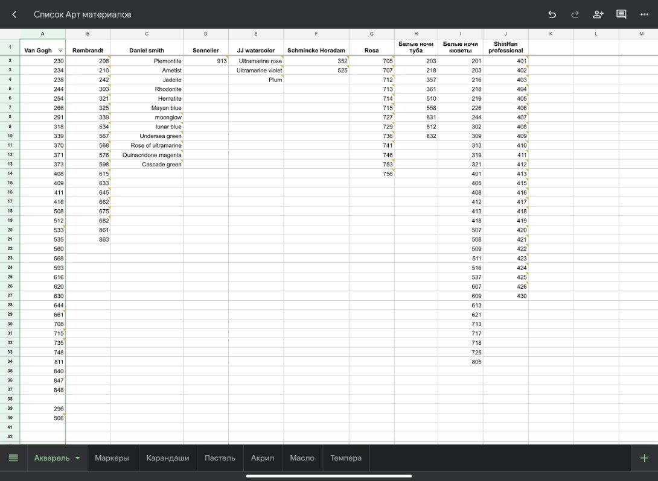Go back with the back arrow
The height and width of the screenshot is (481, 658).
(14, 14)
